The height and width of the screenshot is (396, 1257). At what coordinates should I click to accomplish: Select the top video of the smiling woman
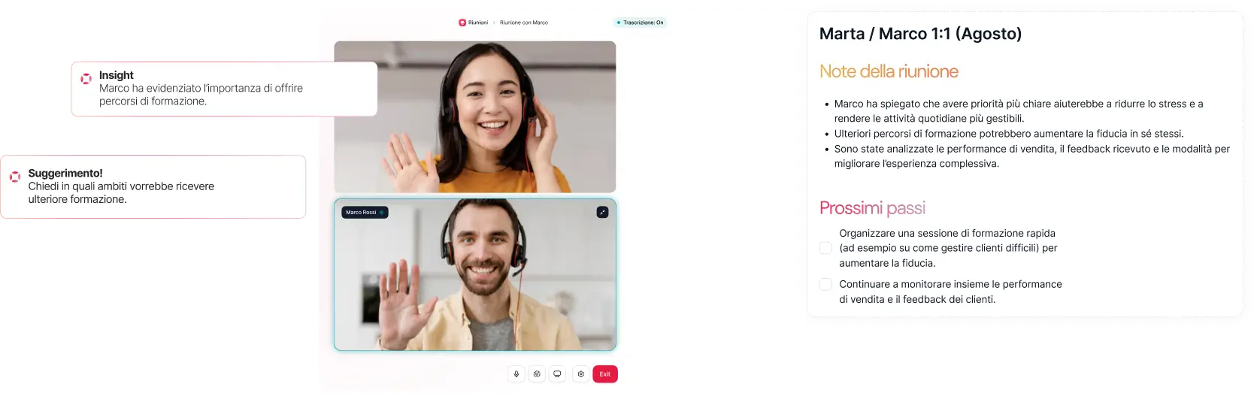click(x=474, y=116)
